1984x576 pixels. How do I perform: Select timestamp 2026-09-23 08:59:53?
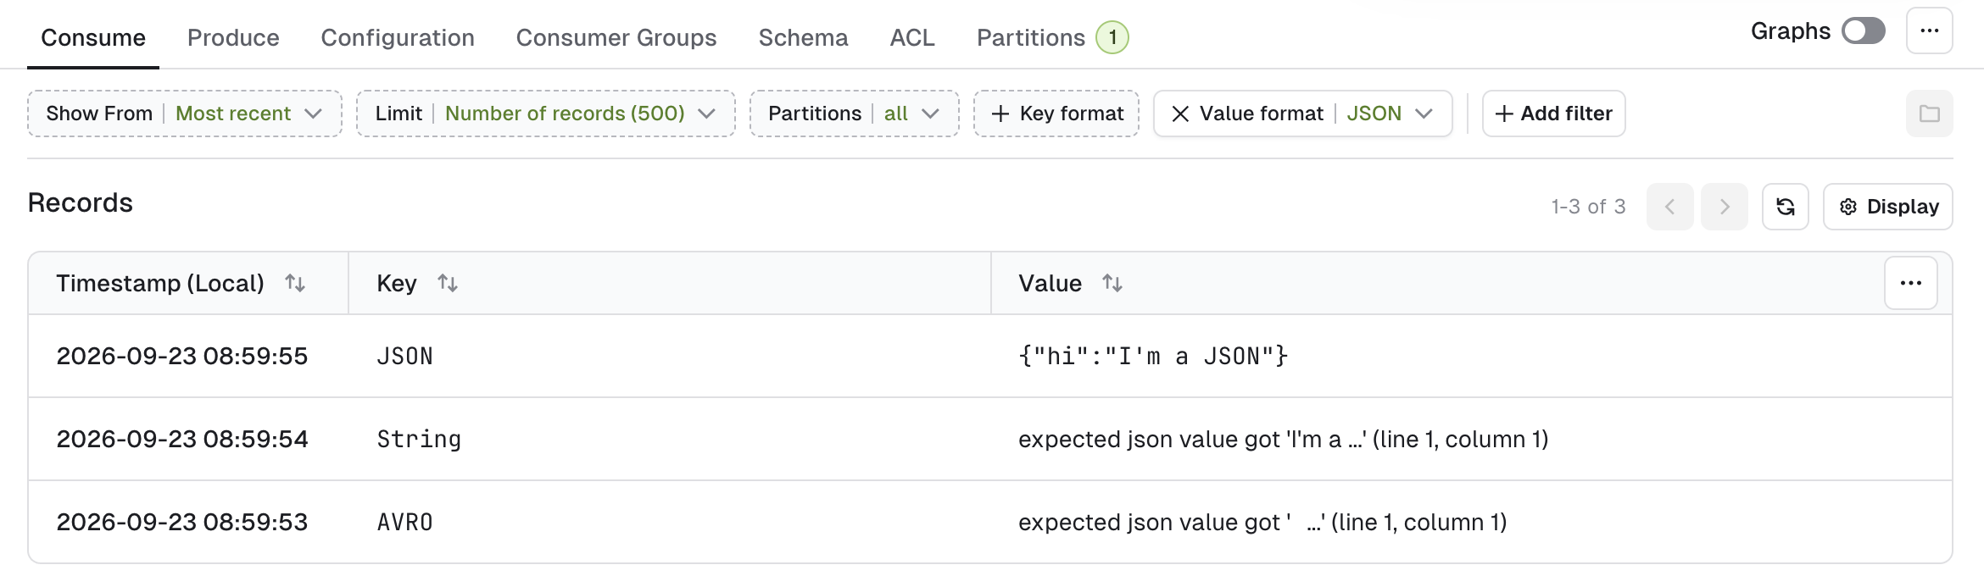point(182,522)
